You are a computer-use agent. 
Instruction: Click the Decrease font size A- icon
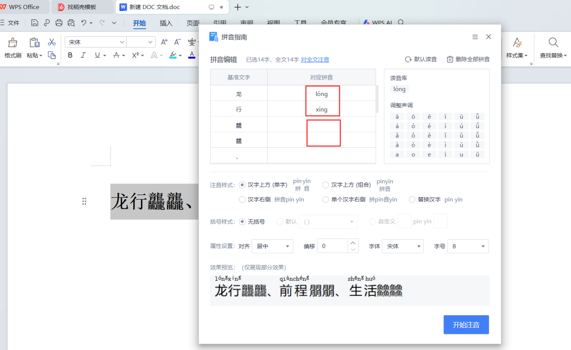pyautogui.click(x=178, y=42)
